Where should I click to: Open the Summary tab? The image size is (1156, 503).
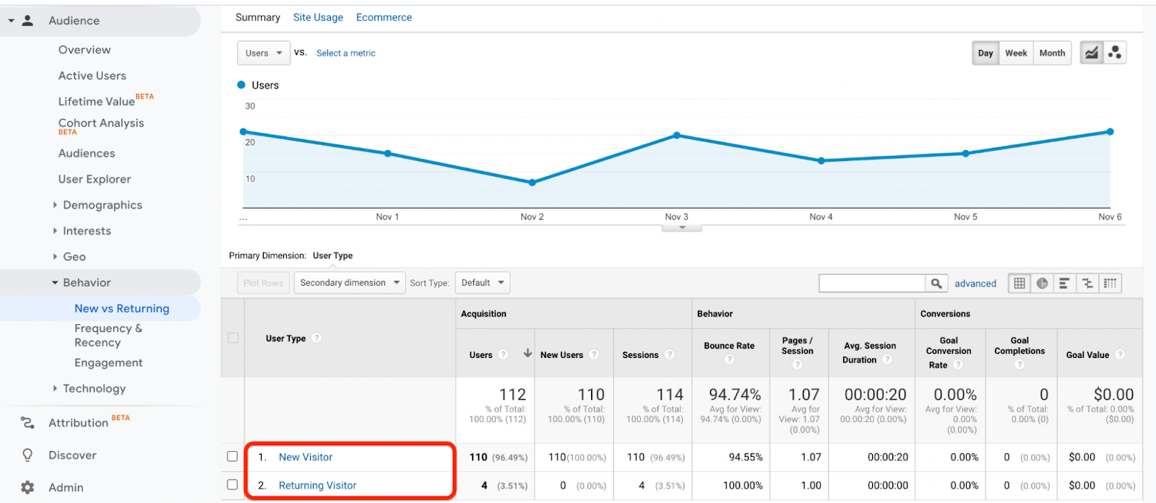258,17
